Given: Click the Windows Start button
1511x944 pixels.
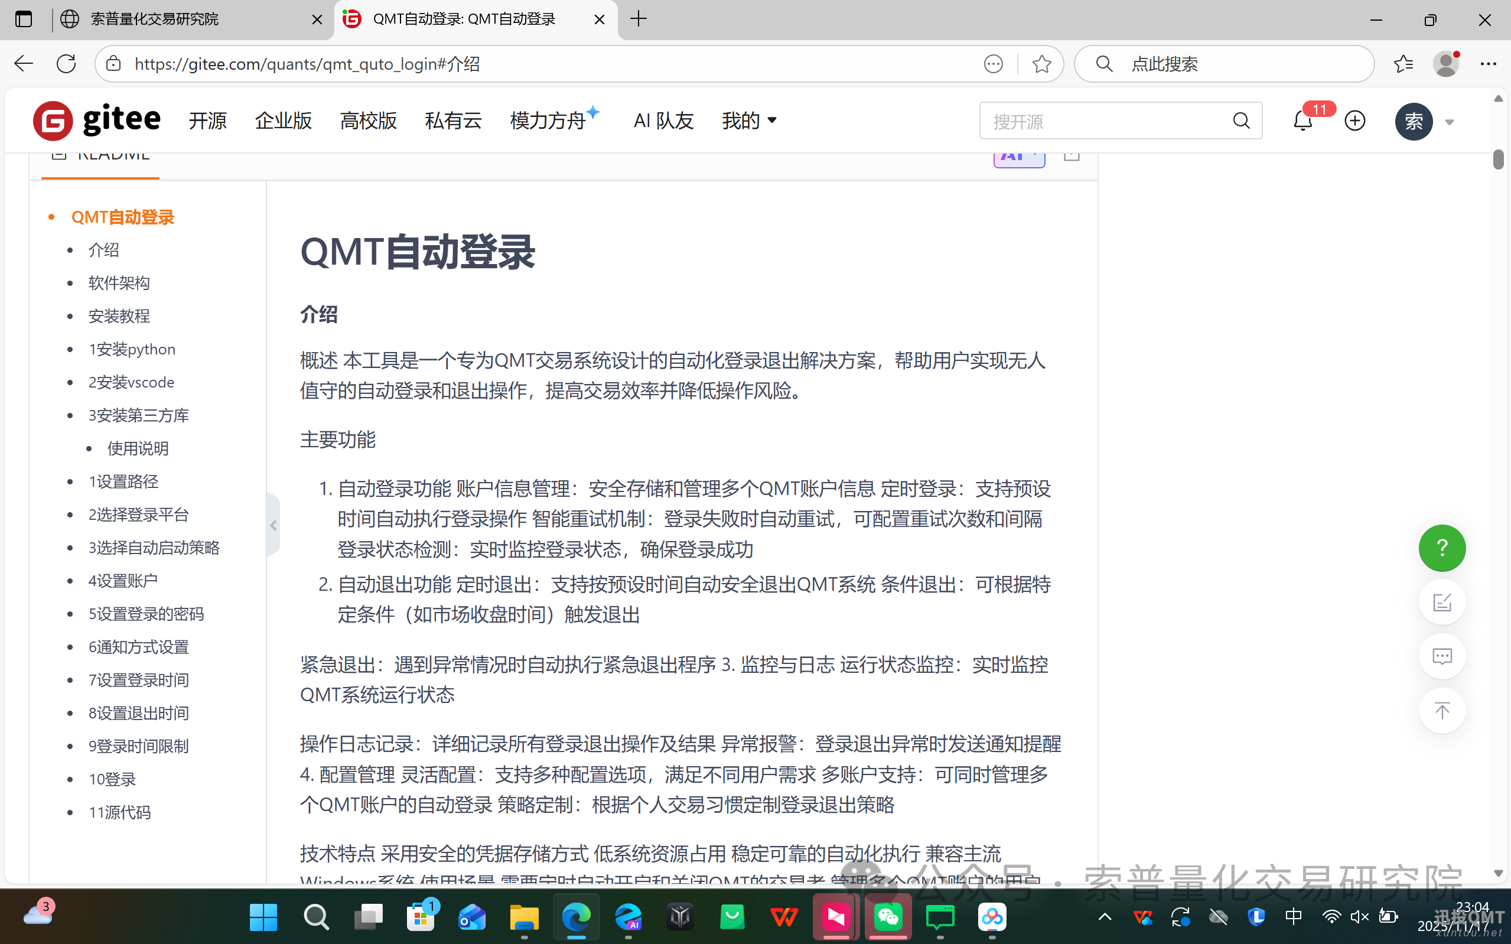Looking at the screenshot, I should click(263, 917).
